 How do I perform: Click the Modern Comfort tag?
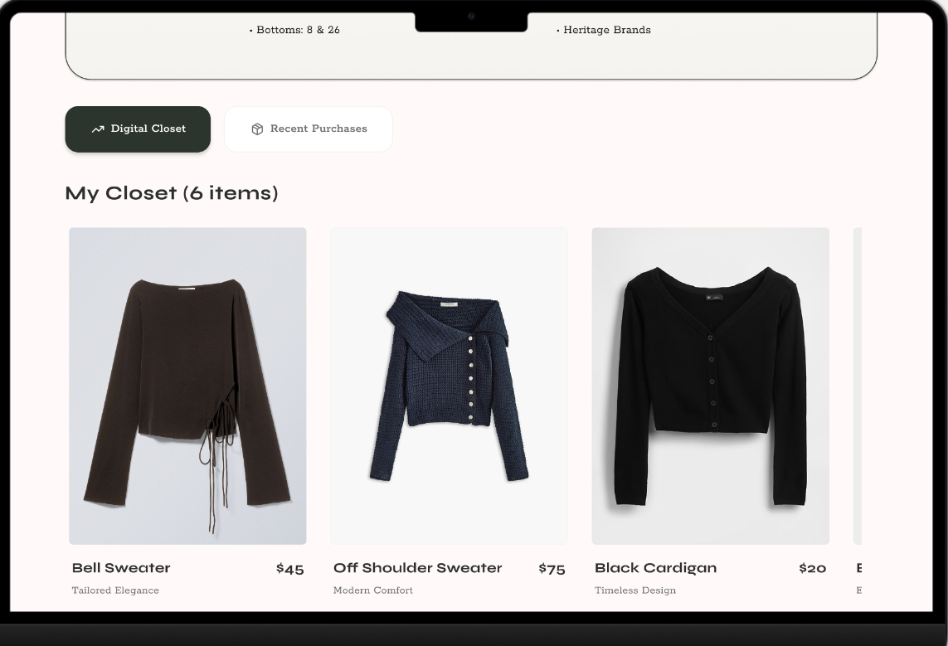373,590
